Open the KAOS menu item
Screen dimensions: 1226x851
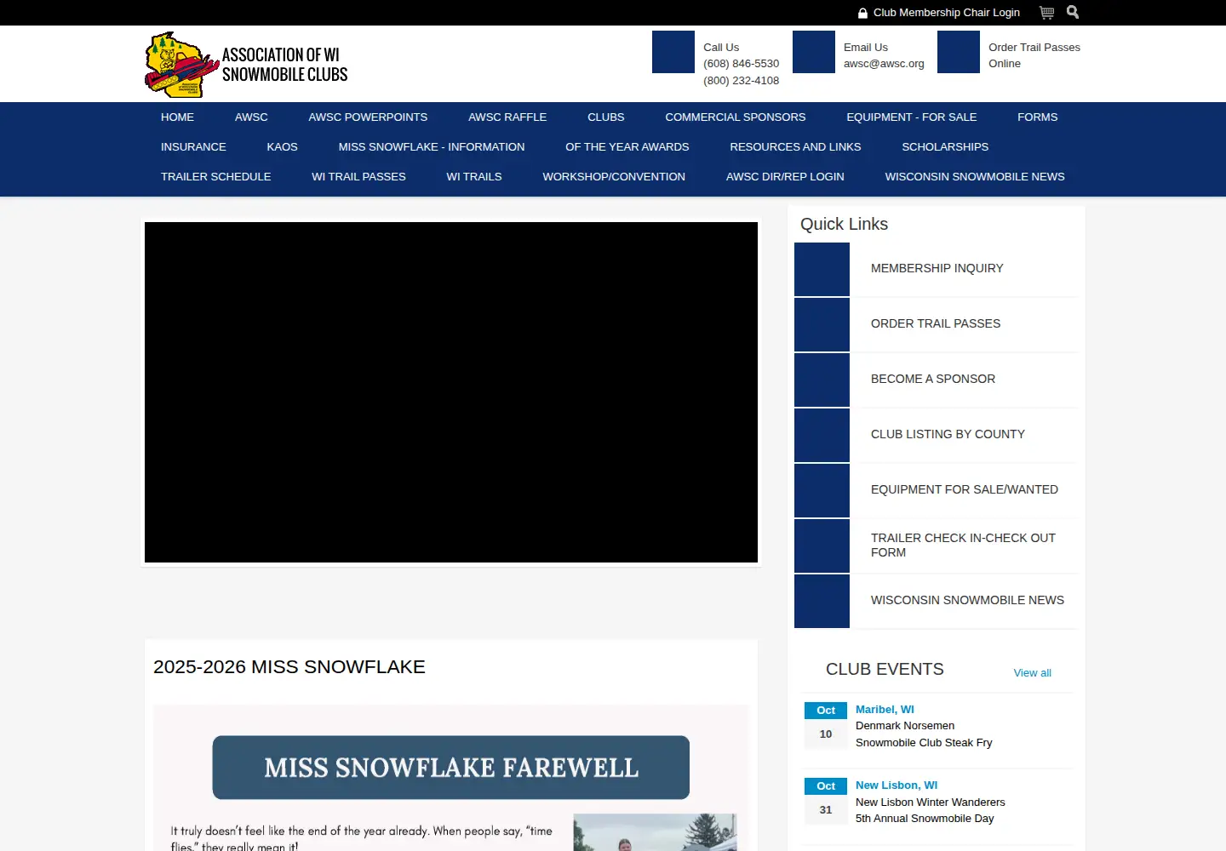tap(283, 147)
